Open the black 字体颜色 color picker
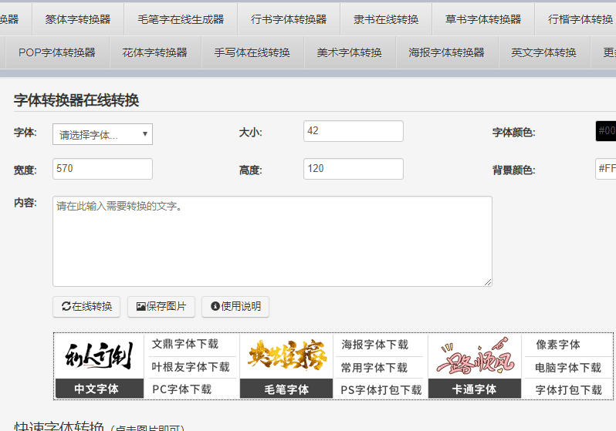This screenshot has width=616, height=431. (606, 131)
